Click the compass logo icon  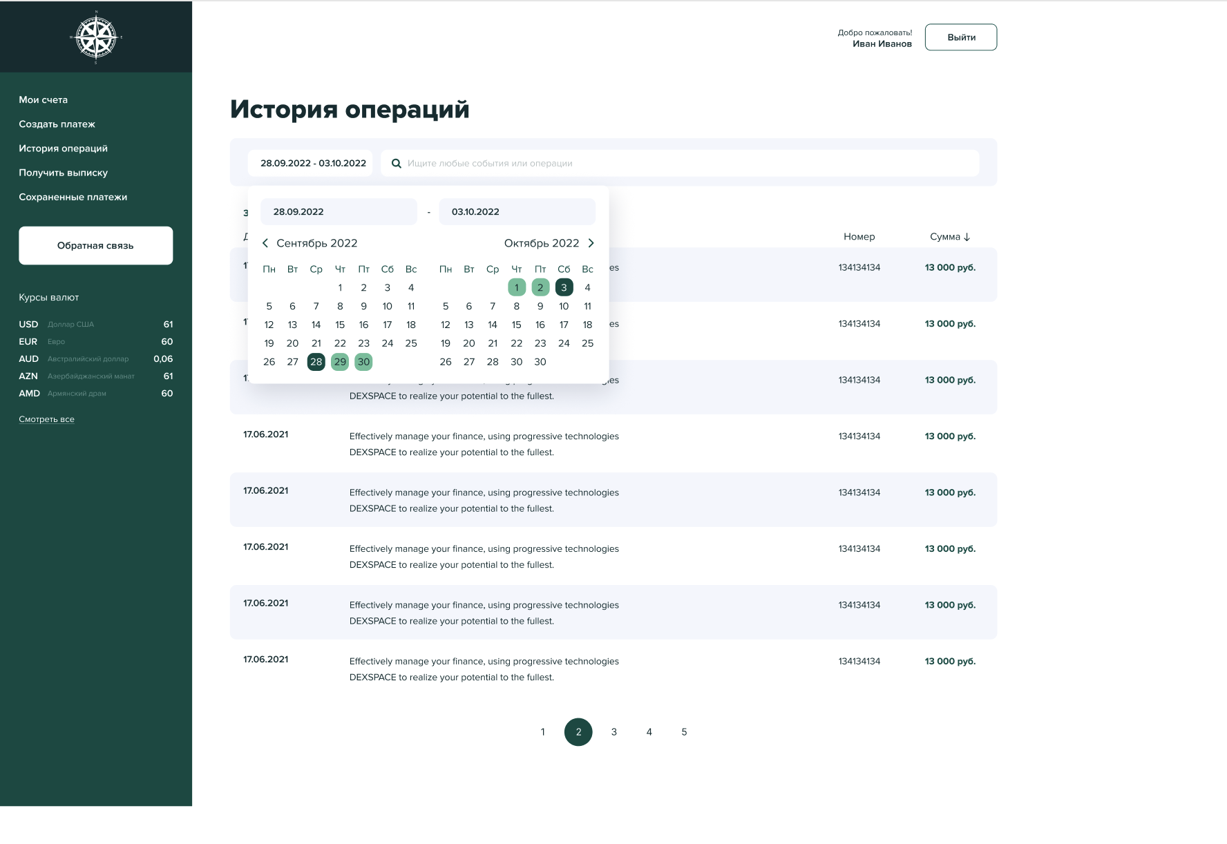[96, 37]
